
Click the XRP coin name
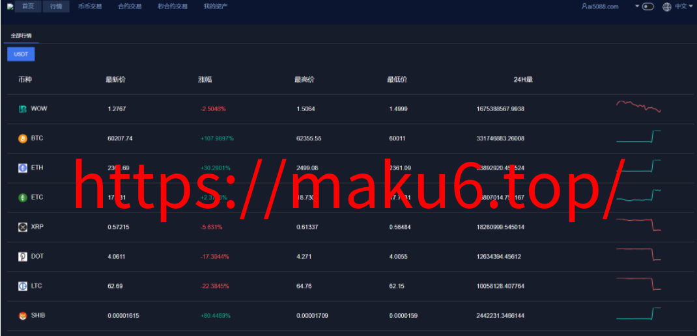tap(37, 227)
